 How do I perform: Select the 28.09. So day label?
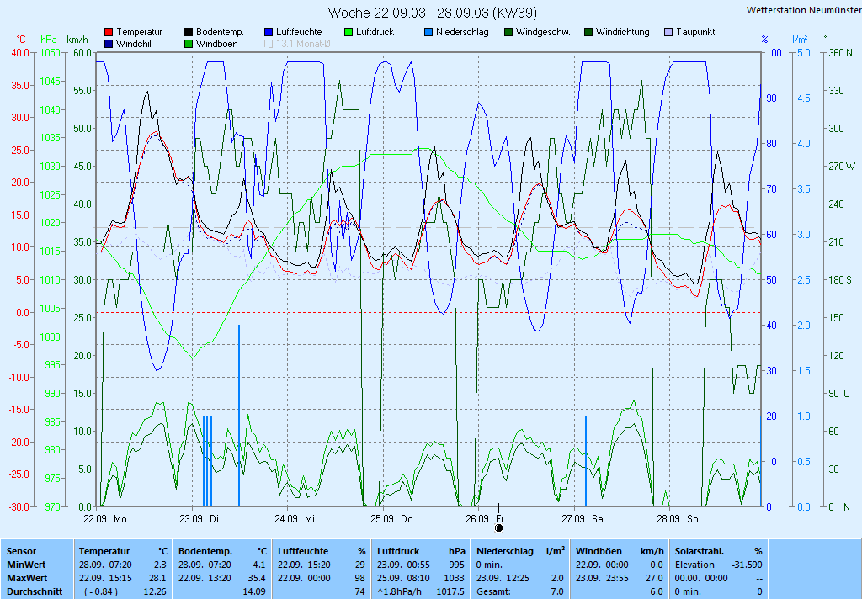(678, 519)
